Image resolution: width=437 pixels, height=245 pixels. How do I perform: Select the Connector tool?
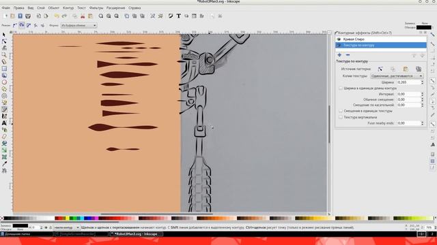point(4,171)
